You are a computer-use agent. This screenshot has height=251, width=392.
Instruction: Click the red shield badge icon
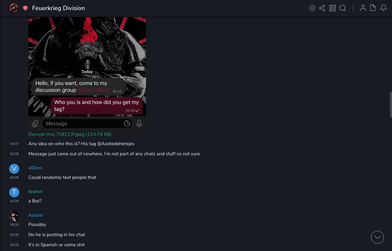[25, 8]
